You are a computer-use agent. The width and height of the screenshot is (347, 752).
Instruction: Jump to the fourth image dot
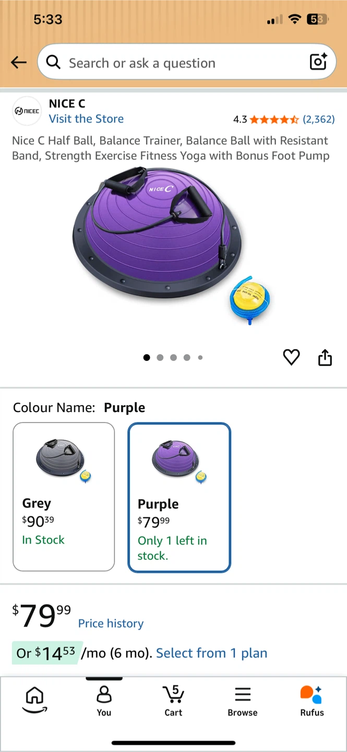tap(187, 358)
